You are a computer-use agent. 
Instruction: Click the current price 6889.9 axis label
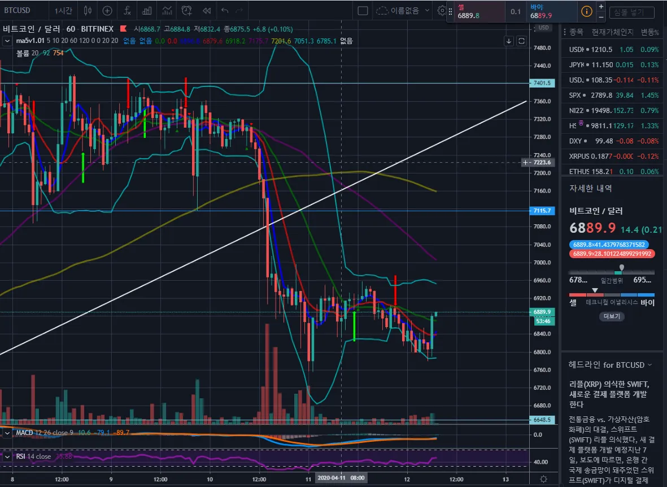[542, 312]
